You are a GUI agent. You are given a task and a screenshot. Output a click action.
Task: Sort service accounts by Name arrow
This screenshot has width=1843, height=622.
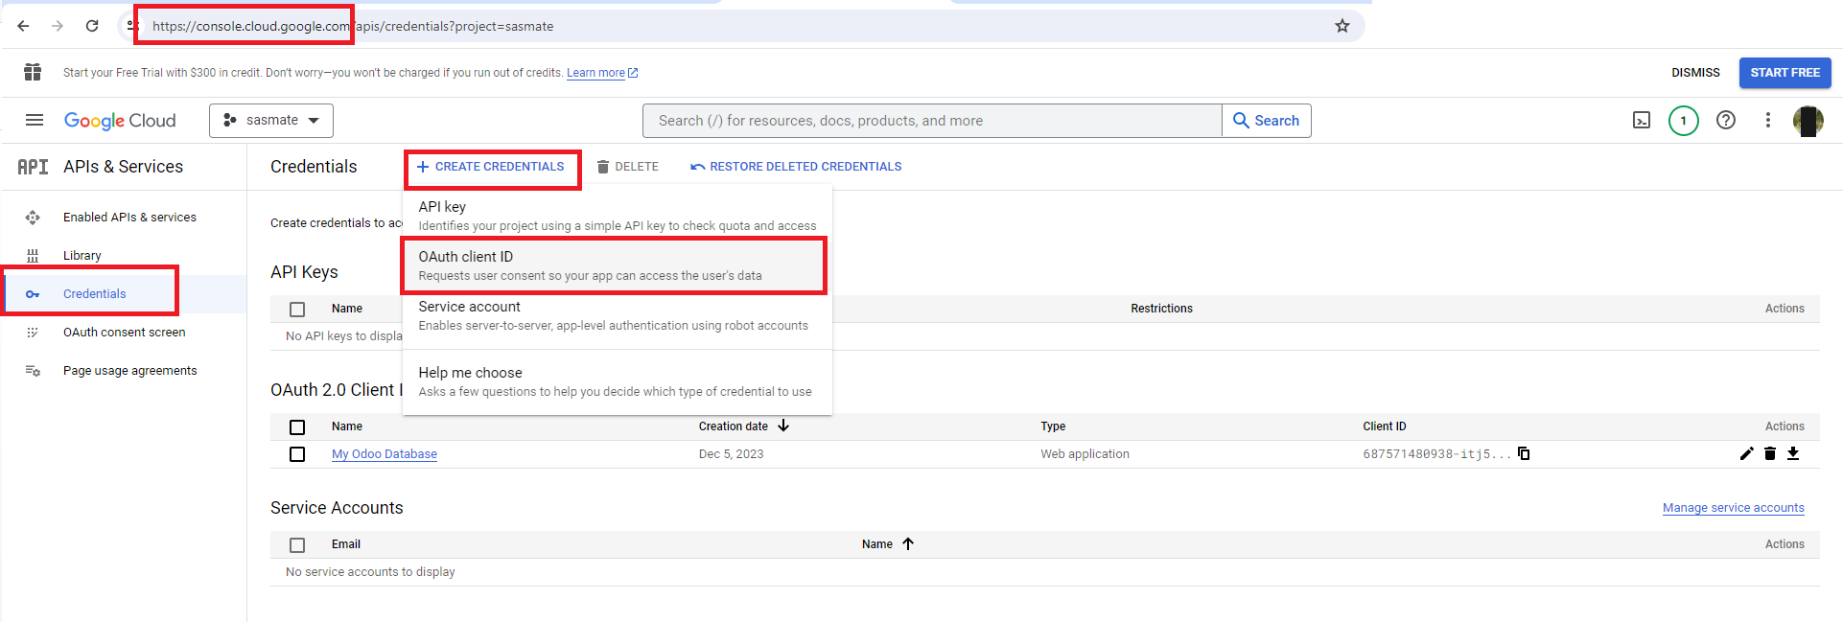point(908,544)
